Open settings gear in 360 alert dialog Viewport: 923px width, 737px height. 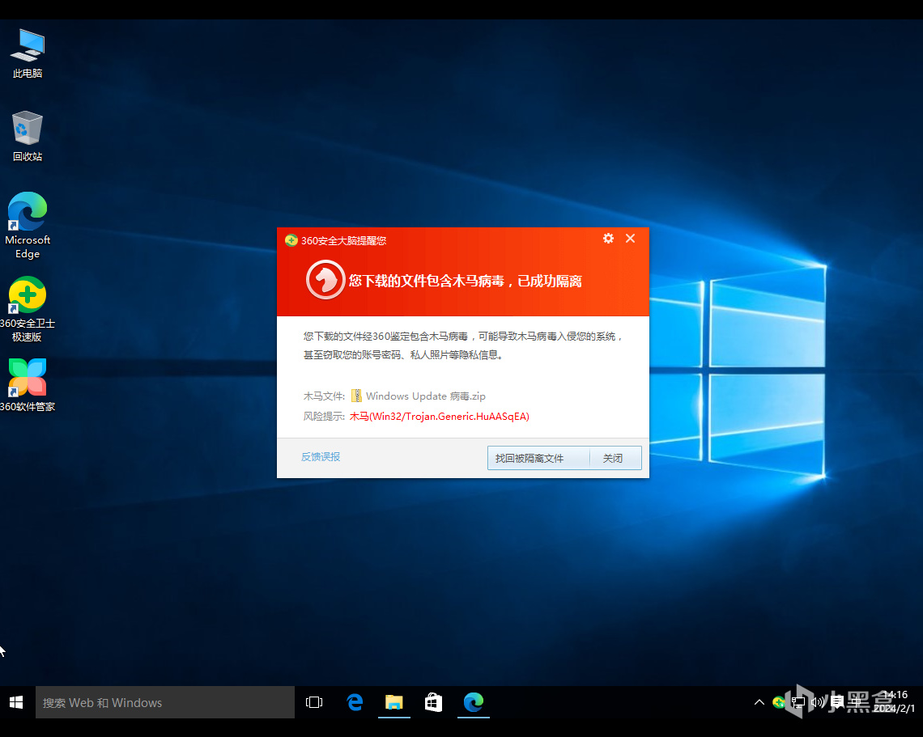point(608,238)
